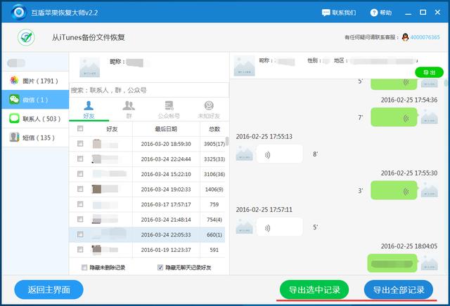The image size is (450, 306).
Task: Click friend avatar in the 3905(17) row
Action: coord(97,144)
